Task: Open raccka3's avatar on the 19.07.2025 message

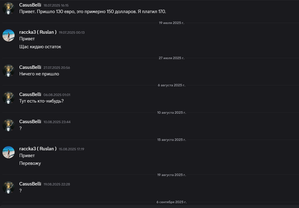Action: point(9,35)
